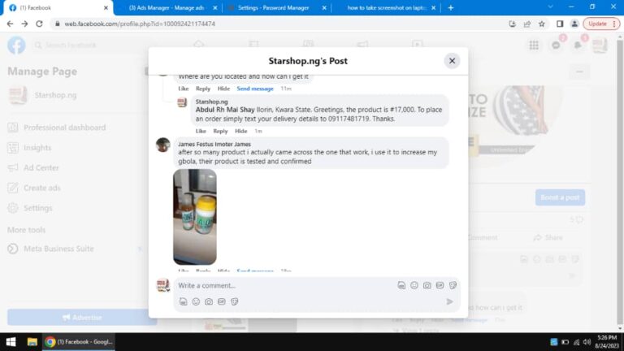This screenshot has height=351, width=624.
Task: Open volume control in system tray
Action: [x=587, y=342]
